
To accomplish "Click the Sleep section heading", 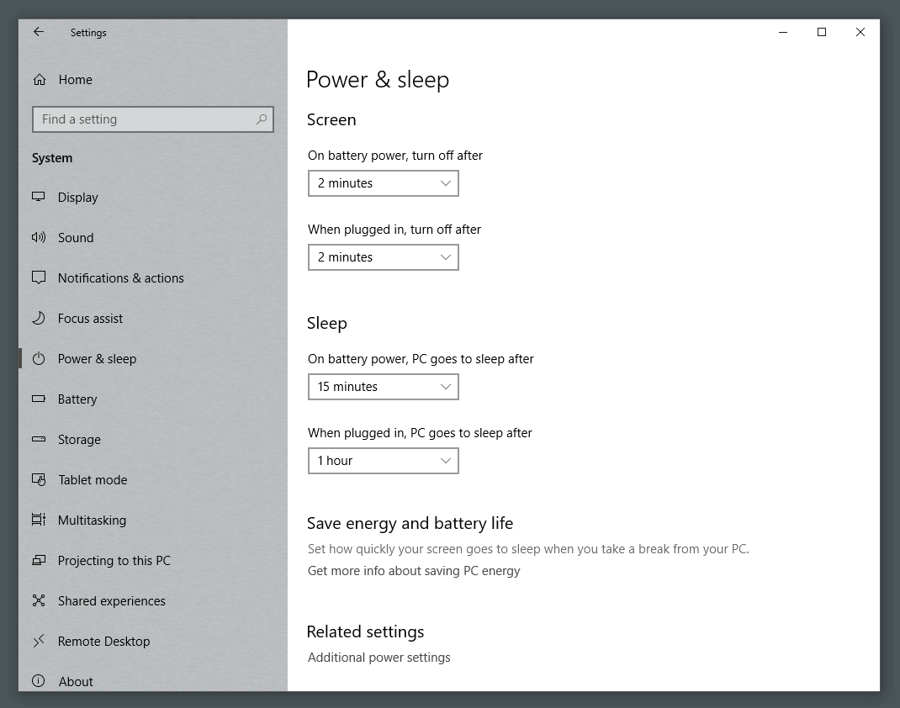I will point(327,323).
